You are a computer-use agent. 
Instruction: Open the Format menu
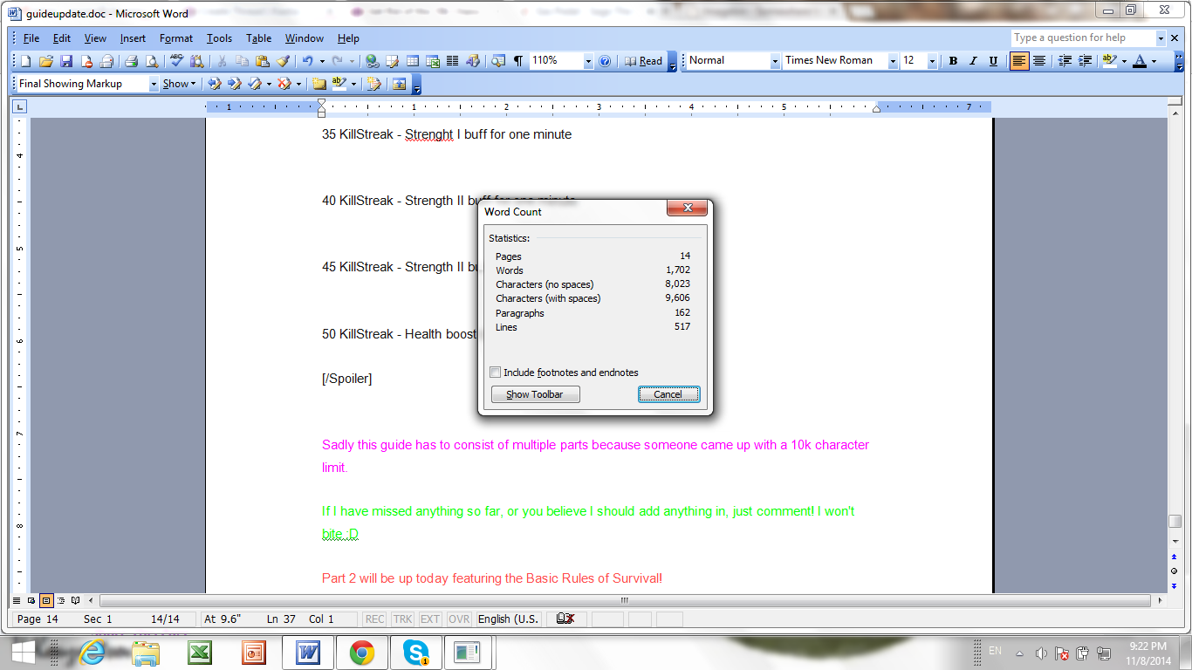pos(176,38)
